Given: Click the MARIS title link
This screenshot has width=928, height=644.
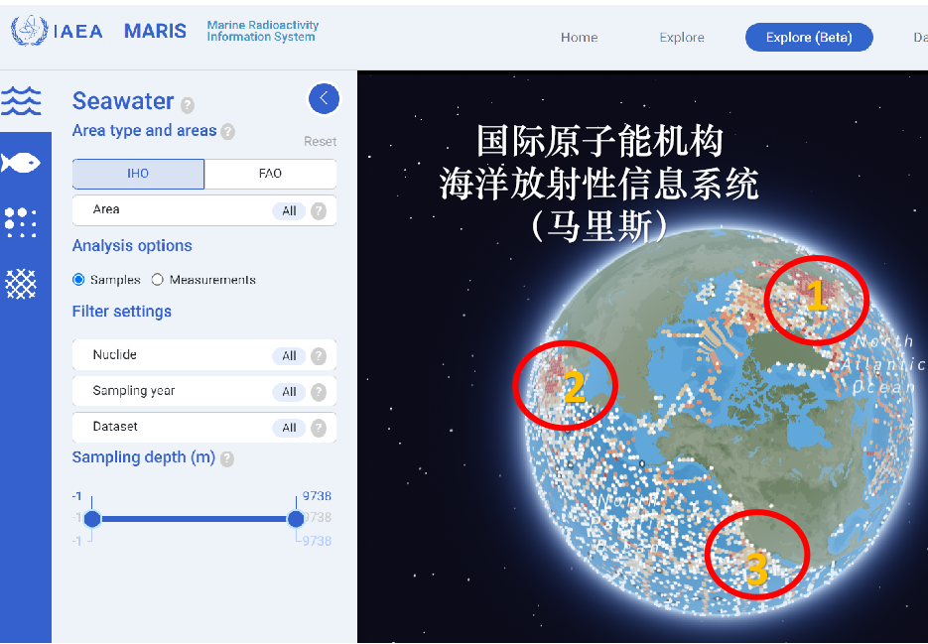Looking at the screenshot, I should click(x=155, y=31).
